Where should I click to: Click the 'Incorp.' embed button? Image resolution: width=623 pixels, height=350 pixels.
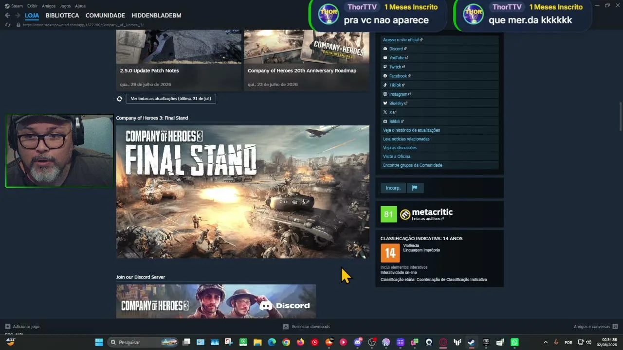(x=393, y=188)
